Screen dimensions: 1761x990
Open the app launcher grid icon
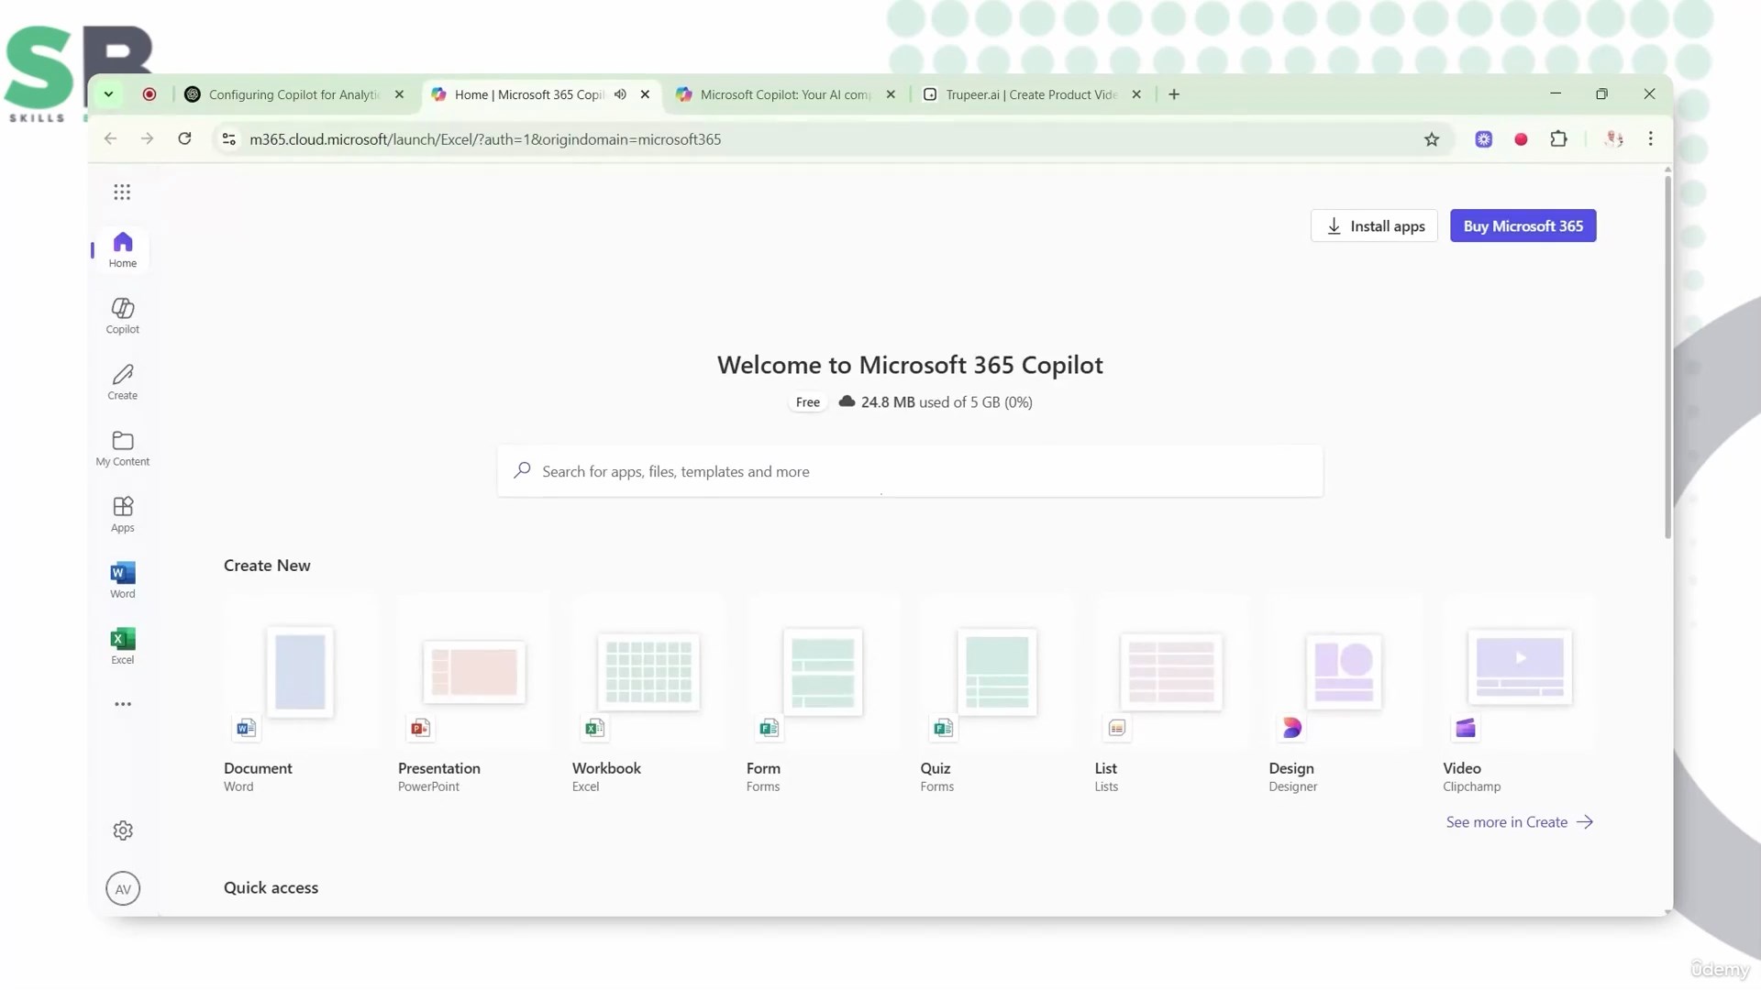click(122, 192)
